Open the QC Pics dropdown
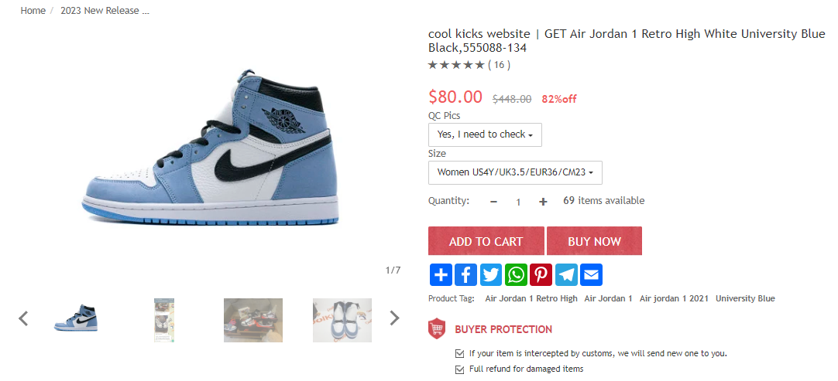Image resolution: width=838 pixels, height=381 pixels. click(485, 134)
